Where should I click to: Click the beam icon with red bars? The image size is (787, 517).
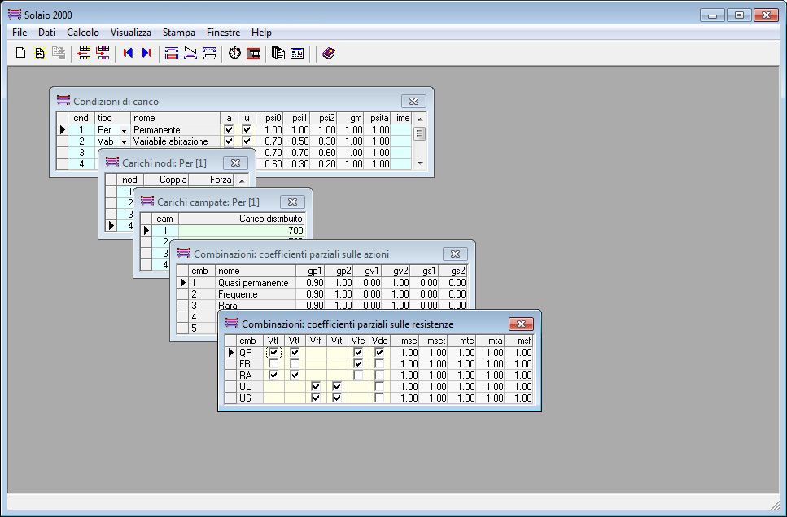[172, 53]
